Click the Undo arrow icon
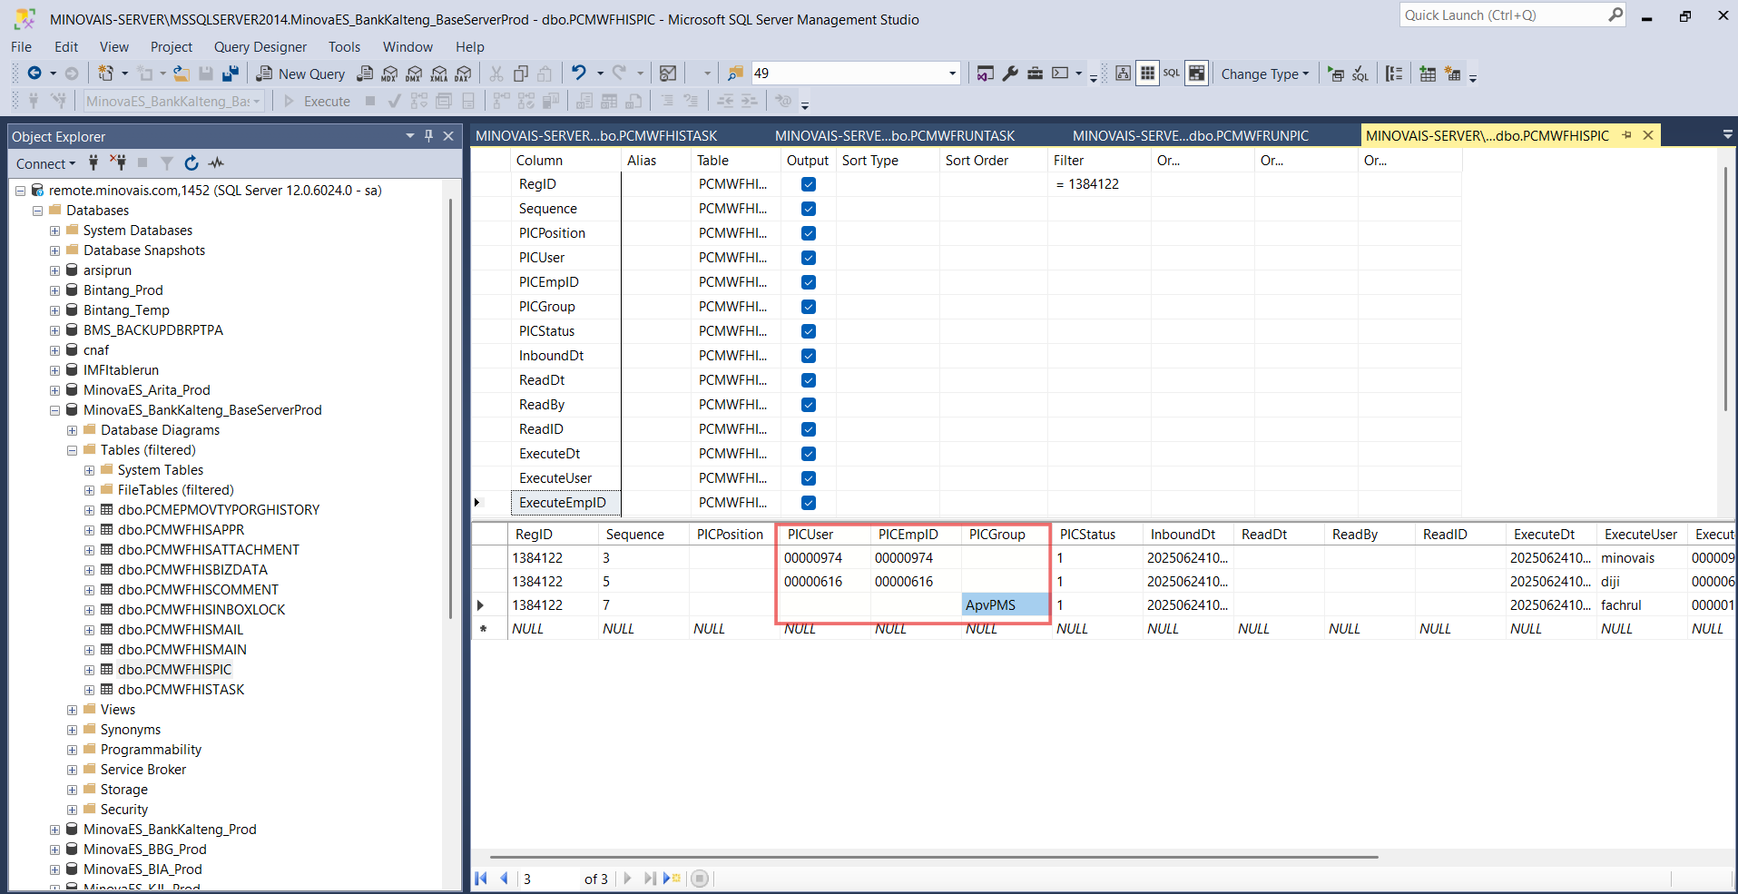This screenshot has width=1738, height=894. [x=579, y=74]
